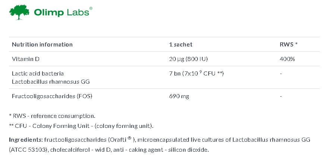
Task: Select the Vitamin D row label
Action: [x=25, y=59]
